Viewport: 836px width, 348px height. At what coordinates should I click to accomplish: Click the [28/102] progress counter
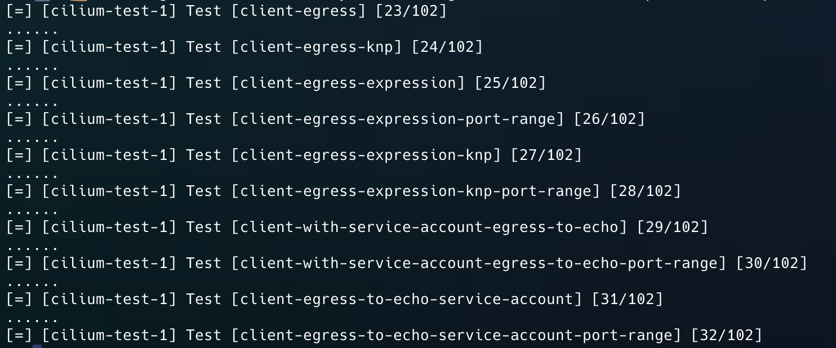[646, 191]
